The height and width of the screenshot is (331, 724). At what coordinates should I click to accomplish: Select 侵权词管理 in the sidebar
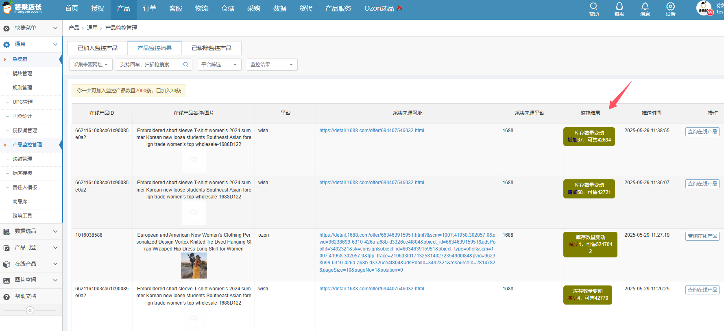click(25, 131)
